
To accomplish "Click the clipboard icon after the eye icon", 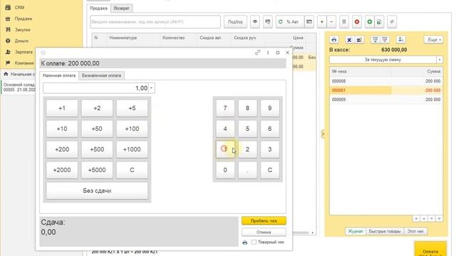I will (x=268, y=22).
